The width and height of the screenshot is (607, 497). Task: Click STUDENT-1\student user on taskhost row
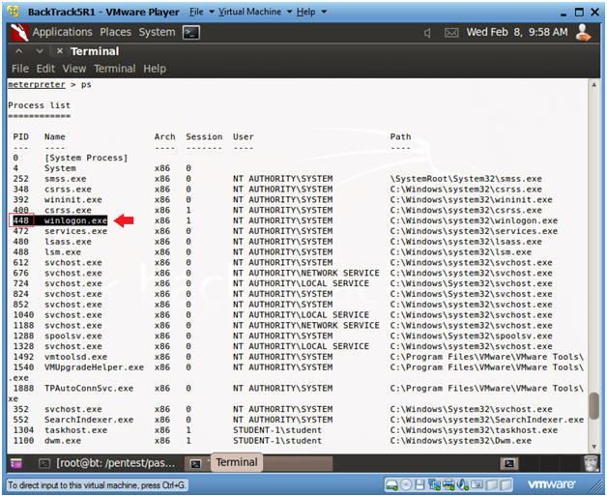pyautogui.click(x=277, y=429)
